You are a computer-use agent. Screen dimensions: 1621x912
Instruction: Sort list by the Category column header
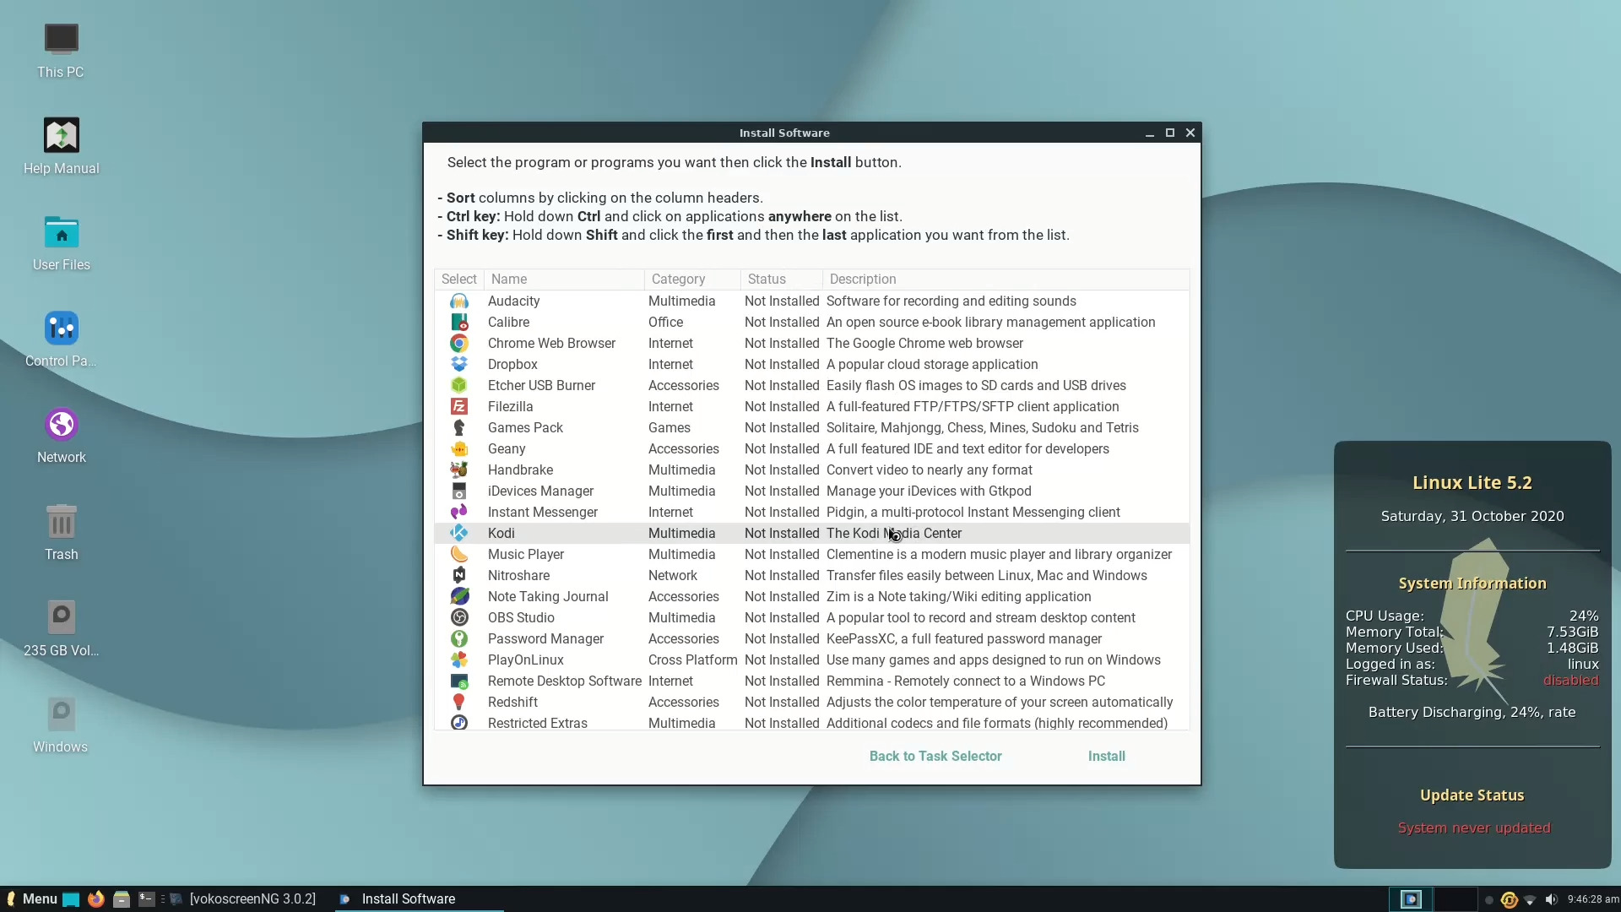click(x=692, y=280)
